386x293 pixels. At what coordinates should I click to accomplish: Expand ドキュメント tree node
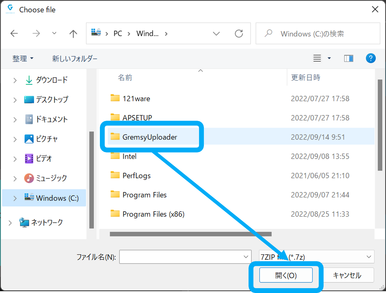pos(15,119)
